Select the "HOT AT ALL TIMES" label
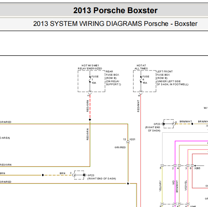 pos(141,67)
